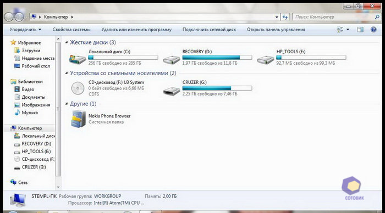385x213 pixels.
Task: Click computer icon in address bar
Action: pos(34,16)
